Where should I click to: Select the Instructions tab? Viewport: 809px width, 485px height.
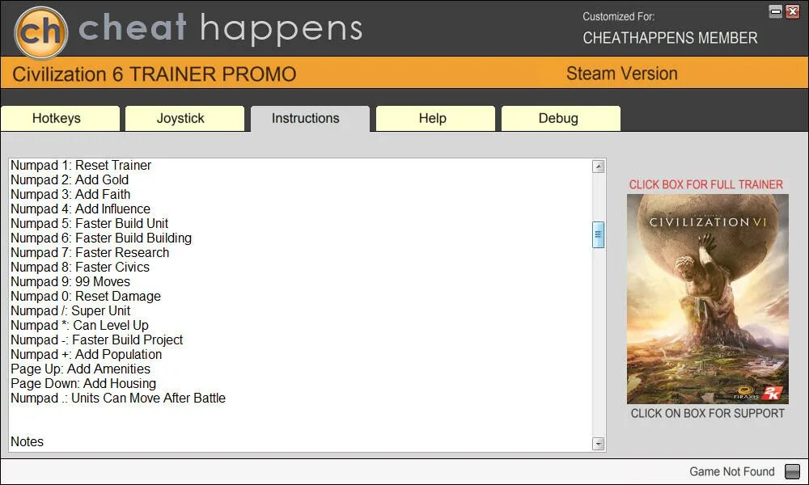click(310, 119)
